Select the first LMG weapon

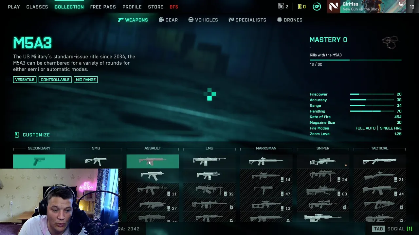[209, 161]
